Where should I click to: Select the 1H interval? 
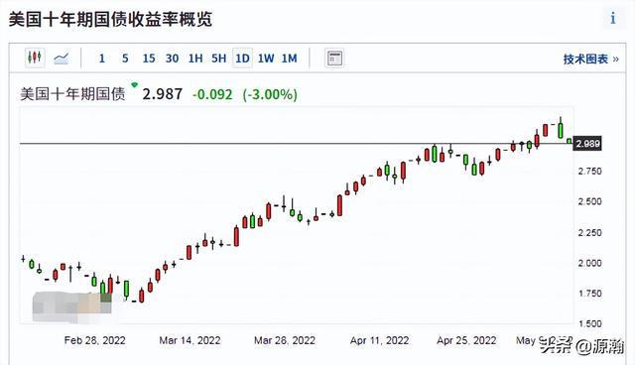click(x=195, y=59)
